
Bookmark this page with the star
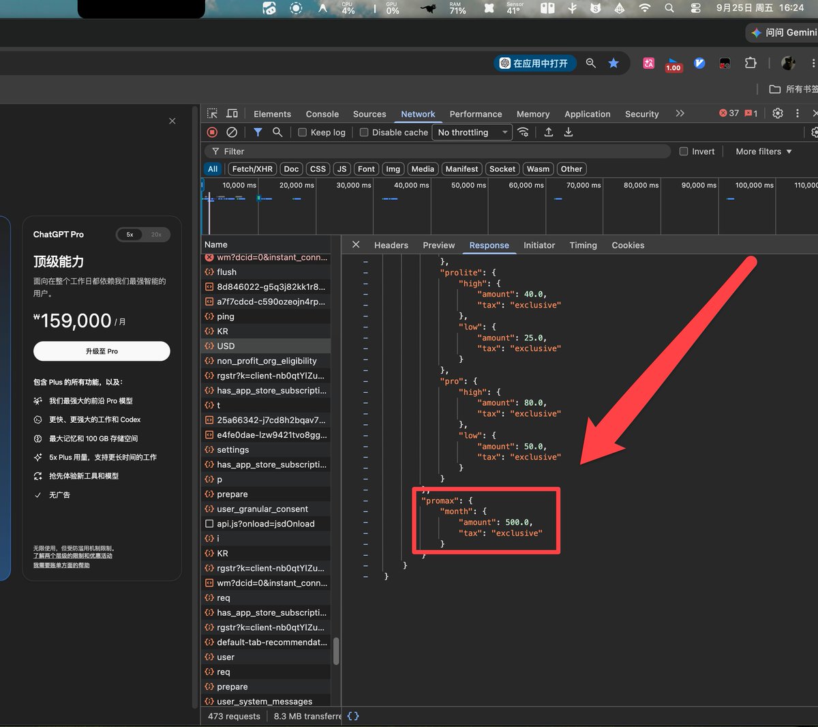coord(613,63)
